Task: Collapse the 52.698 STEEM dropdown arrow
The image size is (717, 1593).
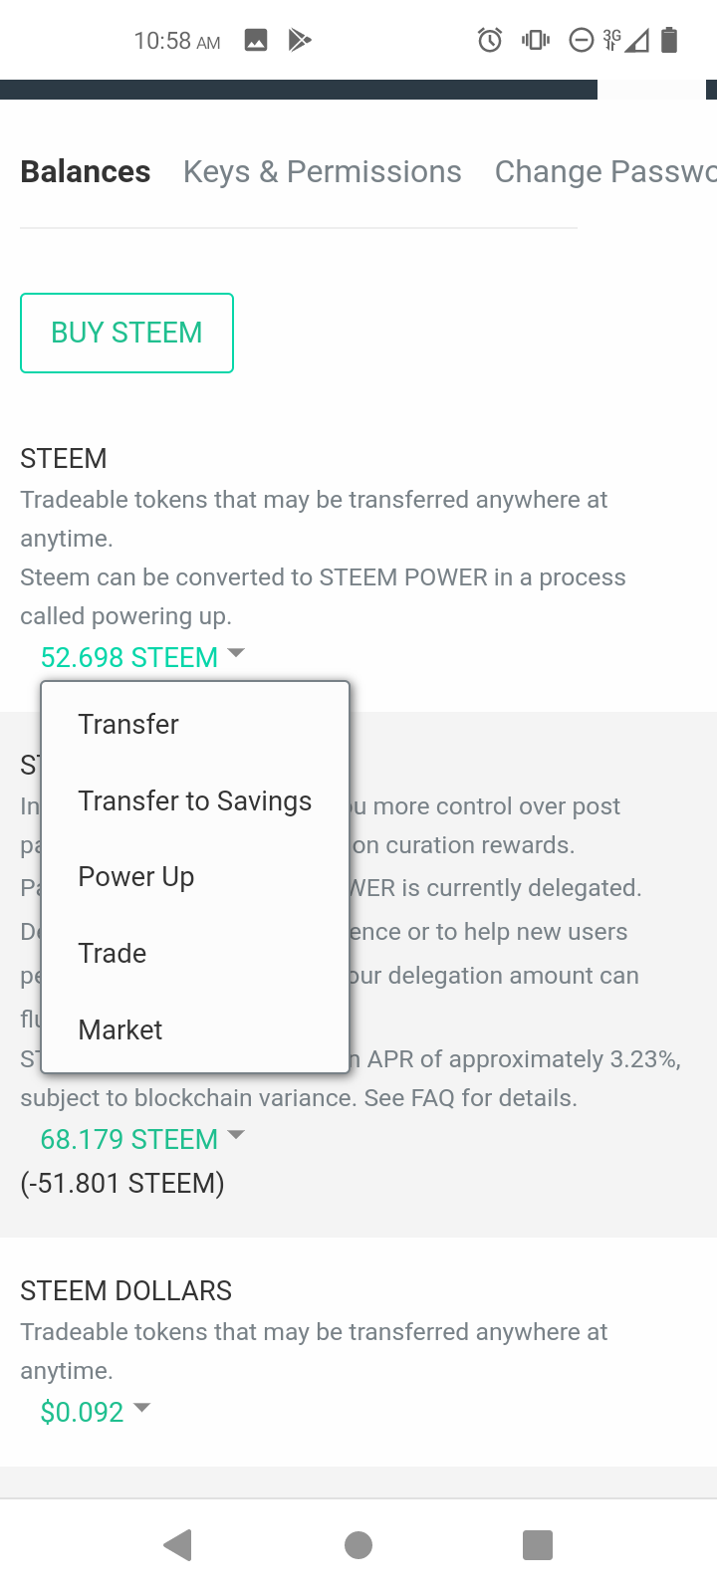Action: 236,654
